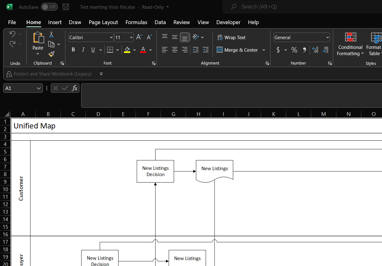
Task: Select the Format Painter brush
Action: tap(51, 54)
